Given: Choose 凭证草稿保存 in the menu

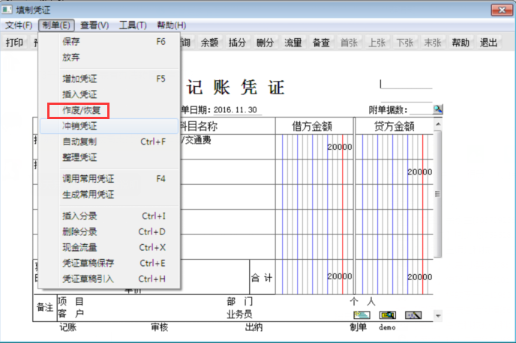Looking at the screenshot, I should click(87, 263).
